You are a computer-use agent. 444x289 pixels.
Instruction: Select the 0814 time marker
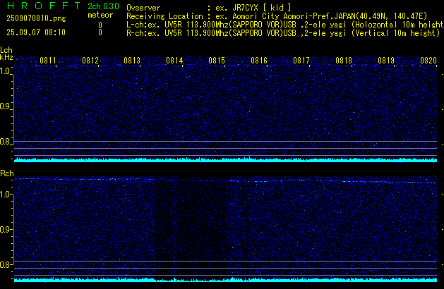click(175, 61)
